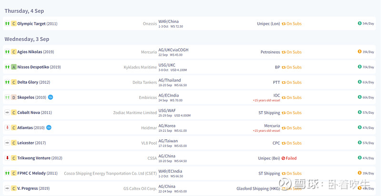Viewport: 381px width, 196px height.
Task: Click the orange dollar icon on FPMC C Melody row
Action: [x=360, y=173]
